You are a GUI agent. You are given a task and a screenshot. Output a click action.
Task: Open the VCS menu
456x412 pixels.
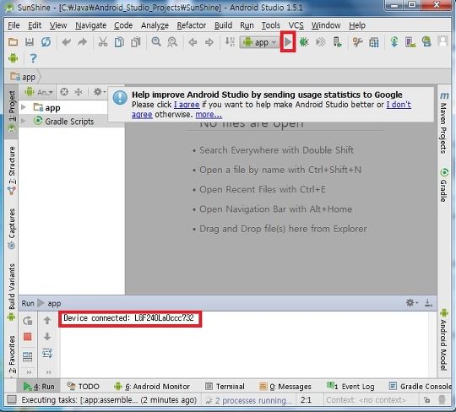coord(296,25)
